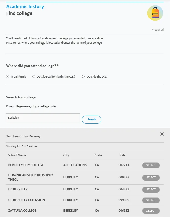170x218 pixels.
Task: Click the Code column header
Action: [x=122, y=155]
